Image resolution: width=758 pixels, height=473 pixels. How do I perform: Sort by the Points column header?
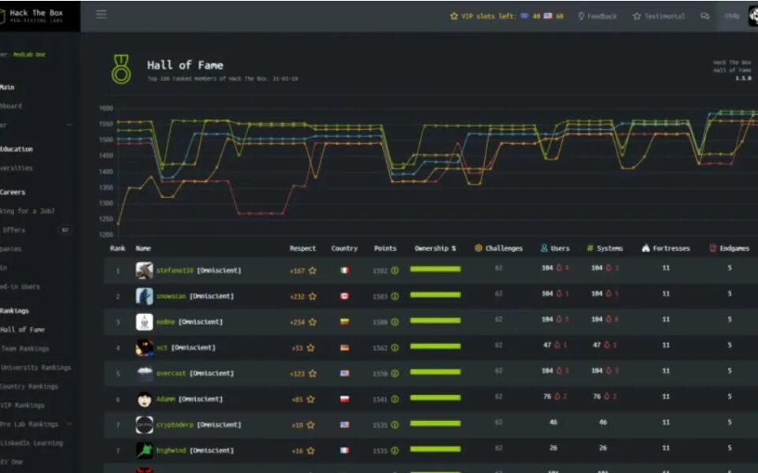coord(385,248)
